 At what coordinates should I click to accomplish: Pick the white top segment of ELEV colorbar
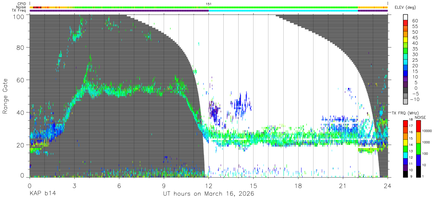coord(406,17)
